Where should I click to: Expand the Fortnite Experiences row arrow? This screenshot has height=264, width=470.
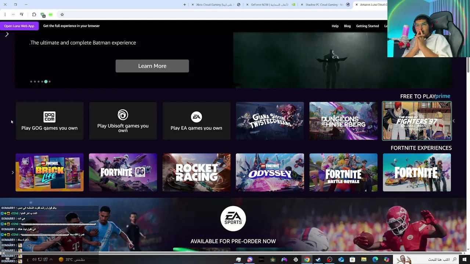click(12, 172)
